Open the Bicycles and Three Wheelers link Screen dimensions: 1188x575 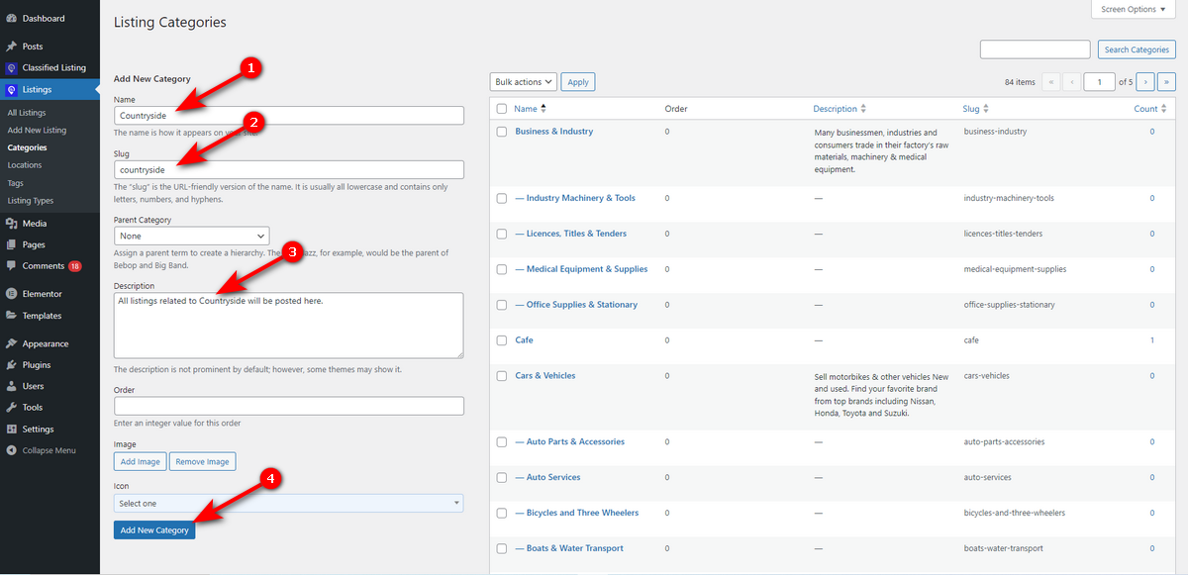(577, 513)
